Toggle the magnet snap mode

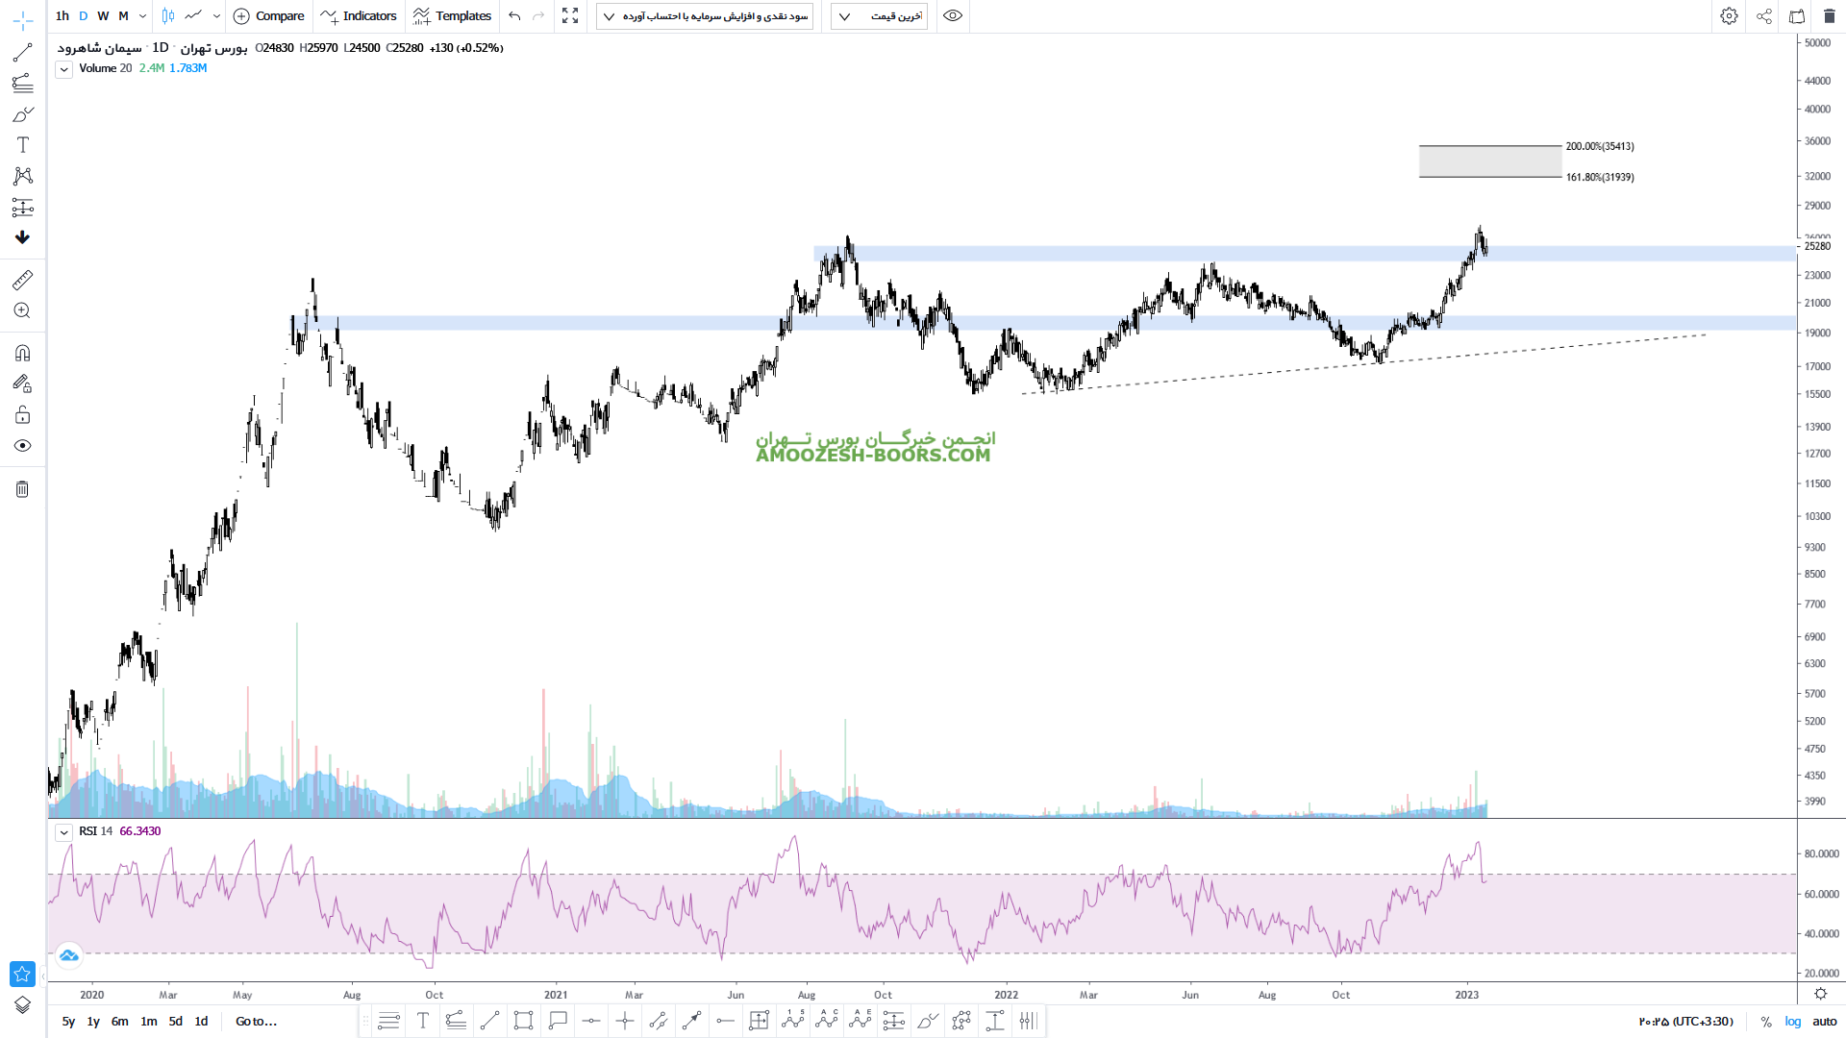point(22,353)
